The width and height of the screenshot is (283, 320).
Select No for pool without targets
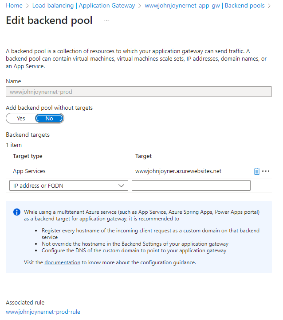[49, 119]
